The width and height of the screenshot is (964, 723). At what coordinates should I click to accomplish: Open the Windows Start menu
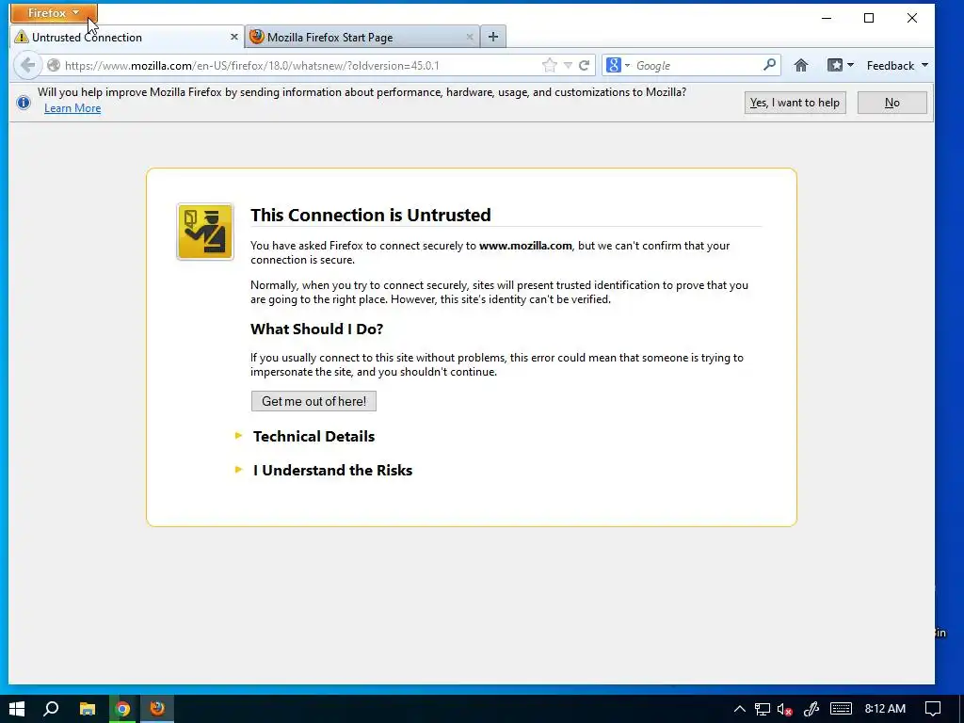click(17, 709)
